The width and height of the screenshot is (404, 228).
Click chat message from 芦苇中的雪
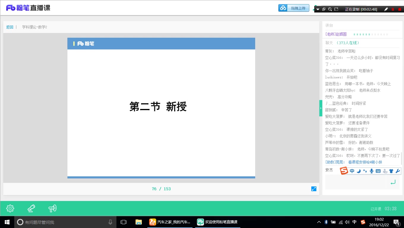coord(349,142)
